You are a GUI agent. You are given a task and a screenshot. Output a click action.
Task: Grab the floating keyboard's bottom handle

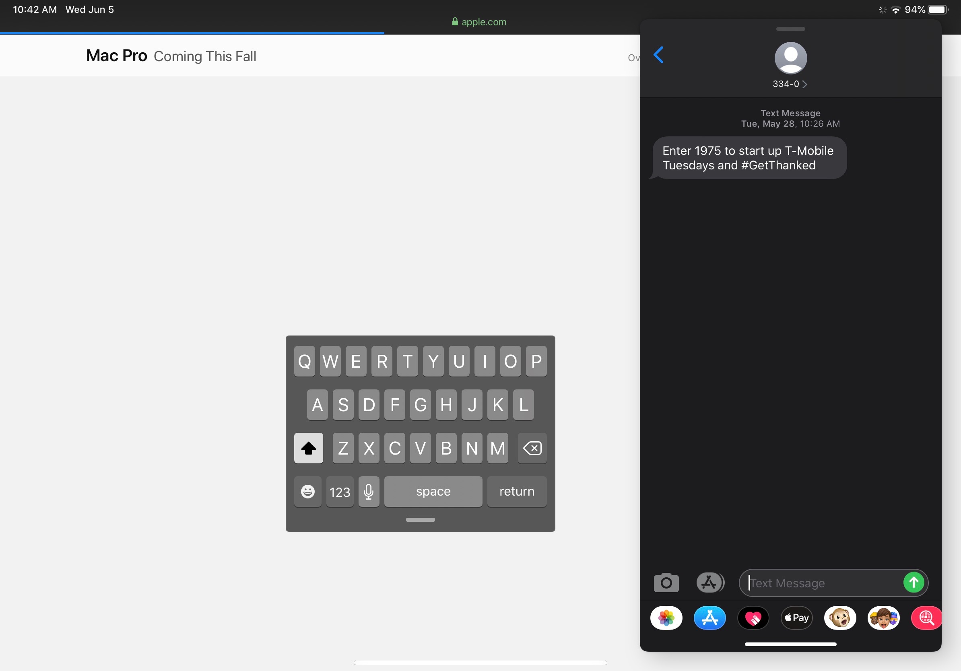click(420, 520)
